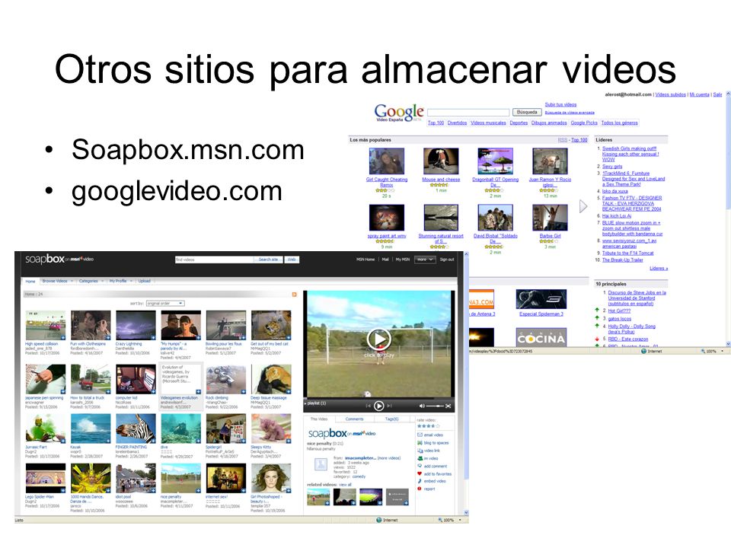Viewport: 731px width, 548px height.
Task: Select the Home tab in Soapbox
Action: [30, 281]
